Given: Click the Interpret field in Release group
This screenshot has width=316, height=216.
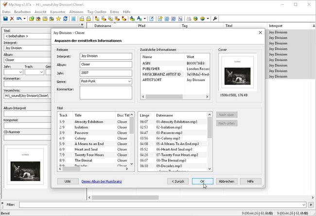Looking at the screenshot, I should 106,56.
